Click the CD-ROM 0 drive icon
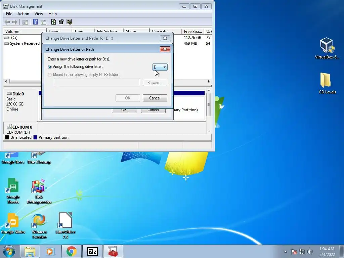The image size is (344, 258). (9, 127)
